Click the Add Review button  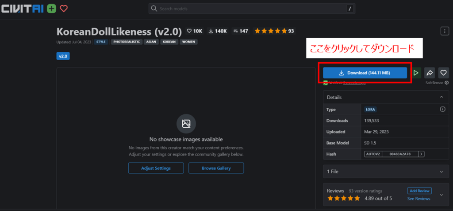tap(419, 191)
